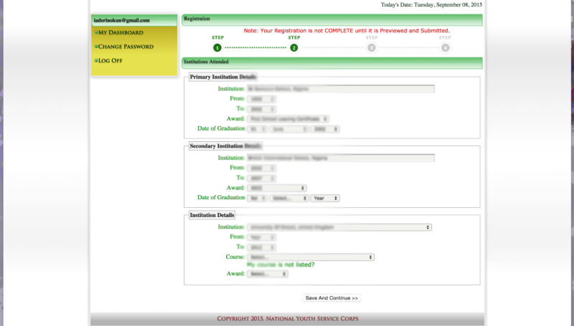Click the Step 3 circle indicator

click(371, 48)
